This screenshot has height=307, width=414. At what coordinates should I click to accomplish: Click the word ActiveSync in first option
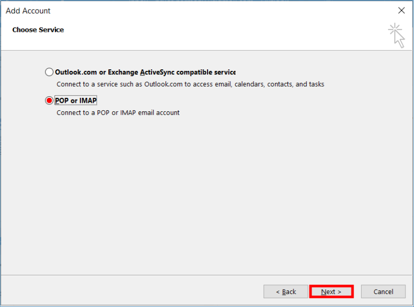(158, 72)
